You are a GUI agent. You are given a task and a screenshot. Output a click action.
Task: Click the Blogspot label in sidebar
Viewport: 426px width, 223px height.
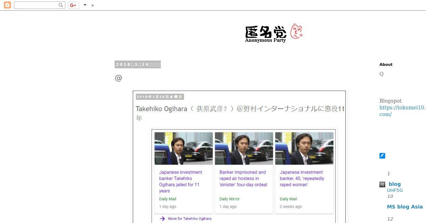pyautogui.click(x=390, y=101)
